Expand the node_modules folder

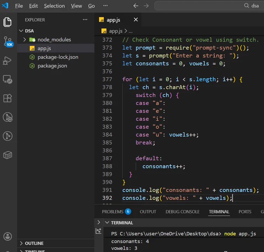24,40
